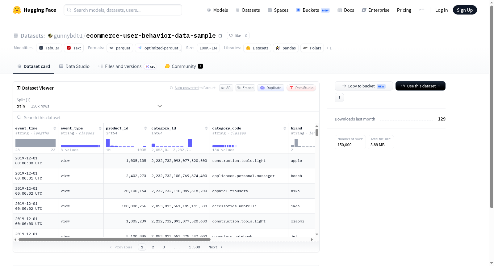494x266 pixels.
Task: Click the event_time histogram bar
Action: coord(36,143)
